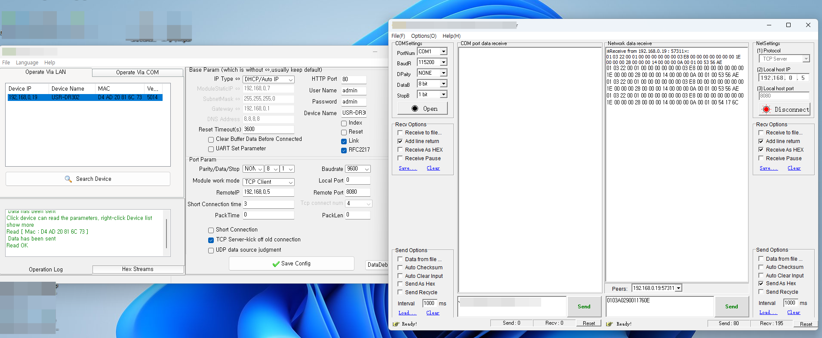Click the magnifier icon on Search Device
The width and height of the screenshot is (822, 338).
68,179
